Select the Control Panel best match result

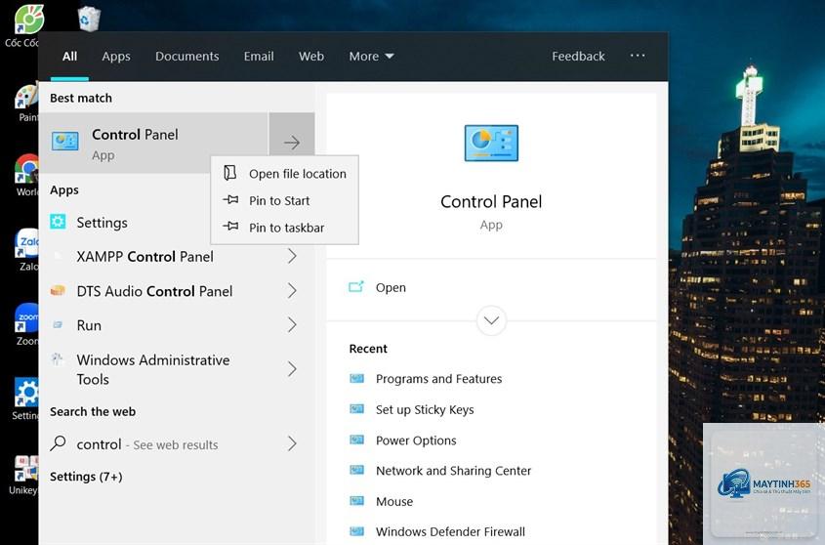pyautogui.click(x=153, y=143)
